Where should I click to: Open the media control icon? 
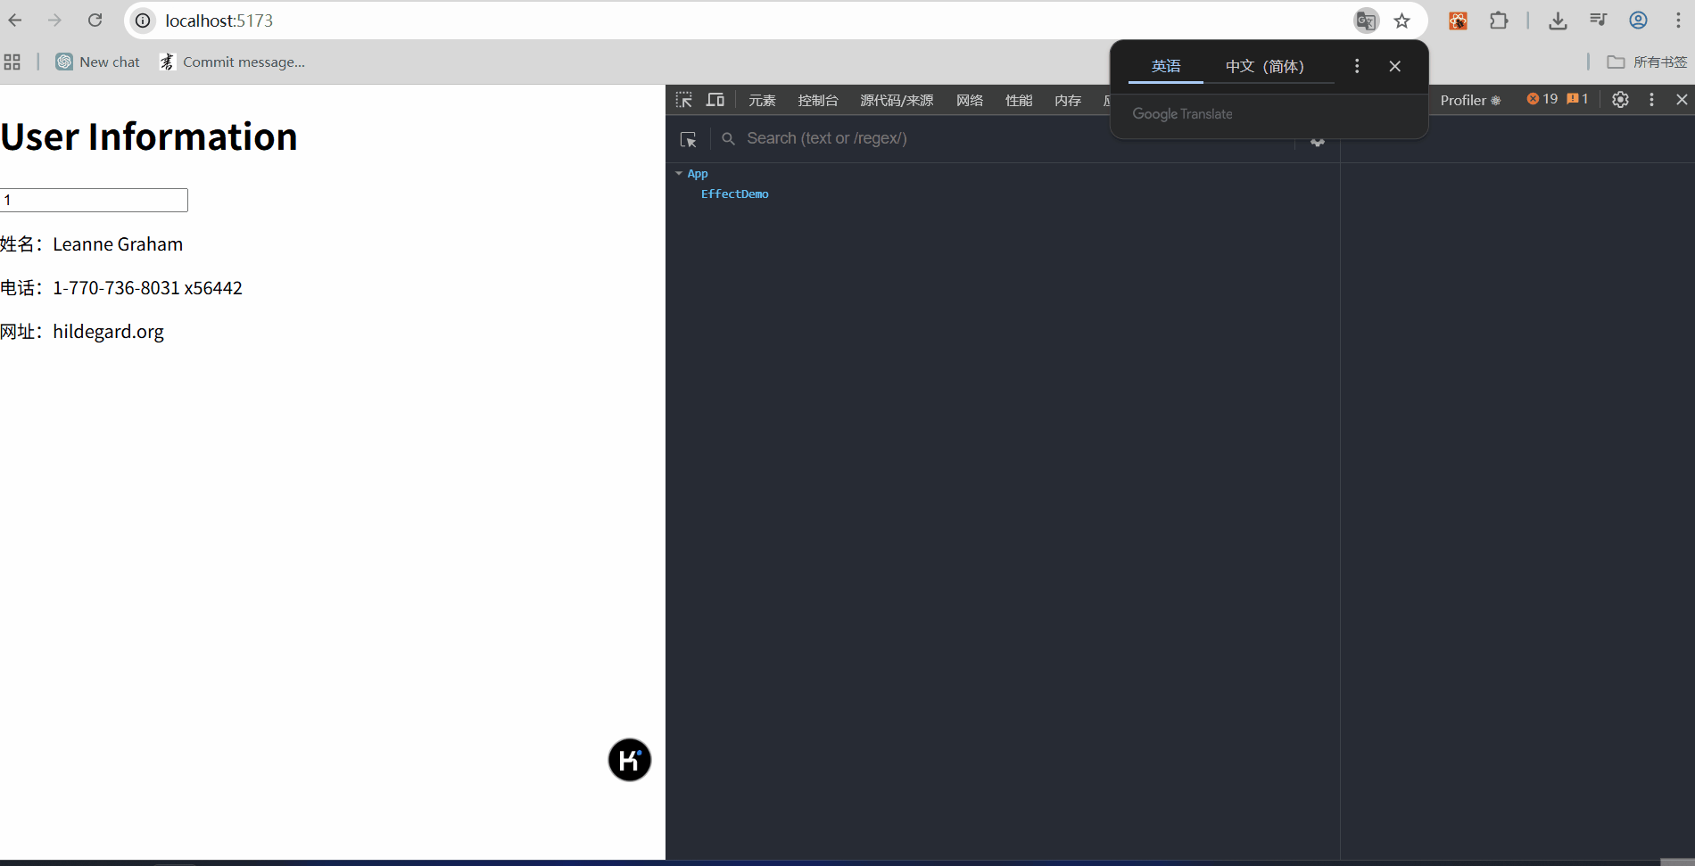[1598, 21]
